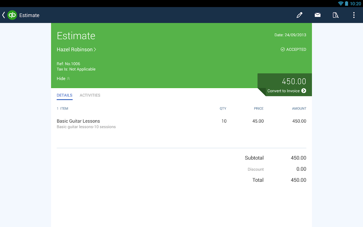Tap the Wi-Fi icon in the status bar
The width and height of the screenshot is (363, 227).
point(340,4)
